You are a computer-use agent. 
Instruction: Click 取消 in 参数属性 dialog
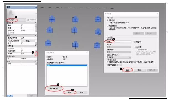[140, 70]
